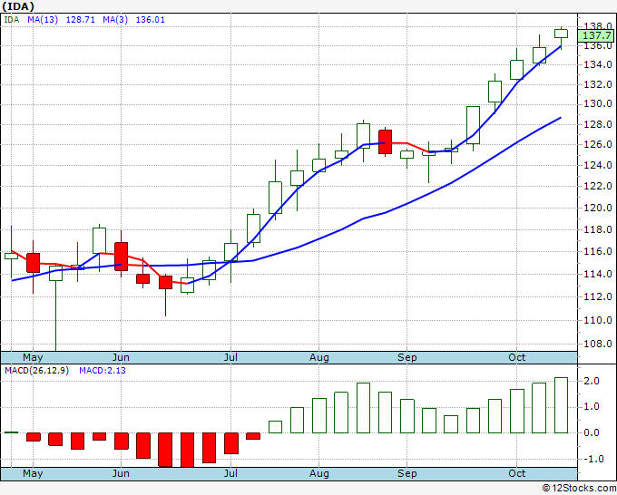Click the 130.0 price axis label

click(598, 104)
